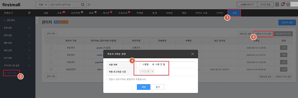This screenshot has width=298, height=98.
Task: Click the bottom 자동로그아웃 설정 button
Action: coord(283,77)
